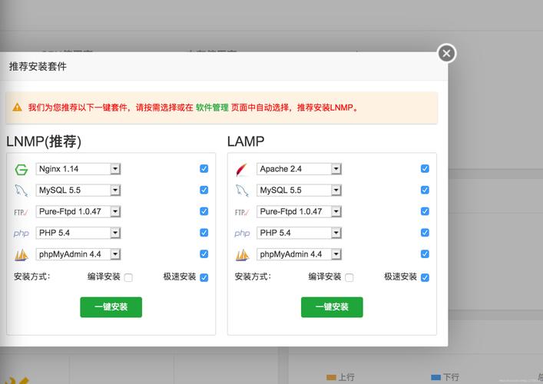Image resolution: width=543 pixels, height=384 pixels.
Task: Open LNMP PHP 5.4 version dropdown
Action: coord(78,233)
